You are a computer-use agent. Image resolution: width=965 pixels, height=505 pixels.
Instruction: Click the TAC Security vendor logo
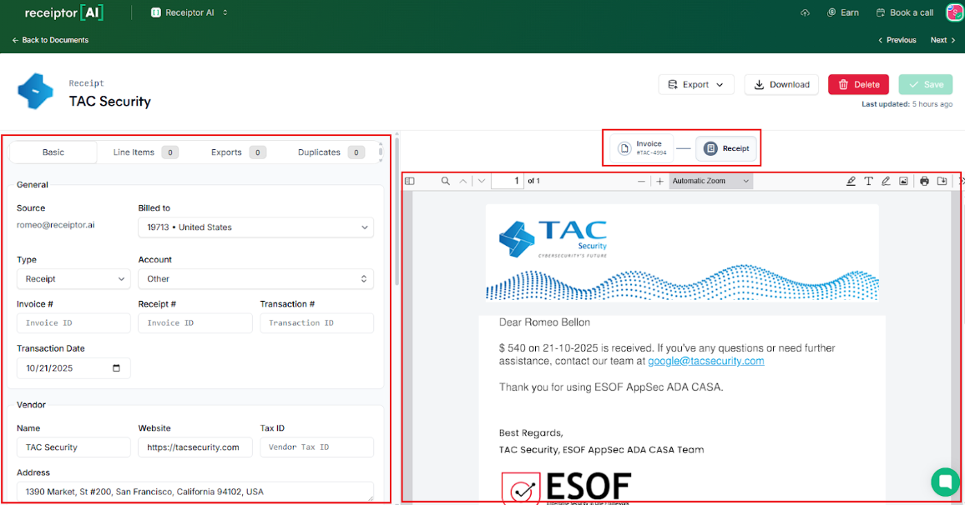[35, 91]
